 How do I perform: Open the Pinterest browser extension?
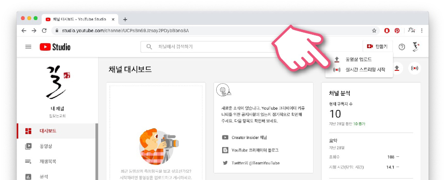397,31
